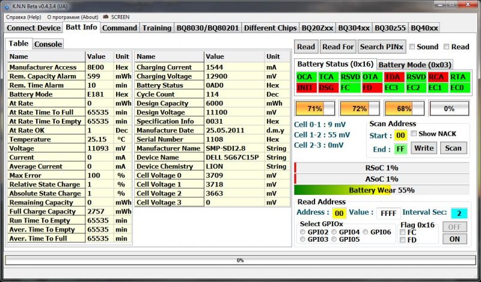The image size is (481, 282).
Task: Click the Name column header in left table
Action: click(46, 57)
